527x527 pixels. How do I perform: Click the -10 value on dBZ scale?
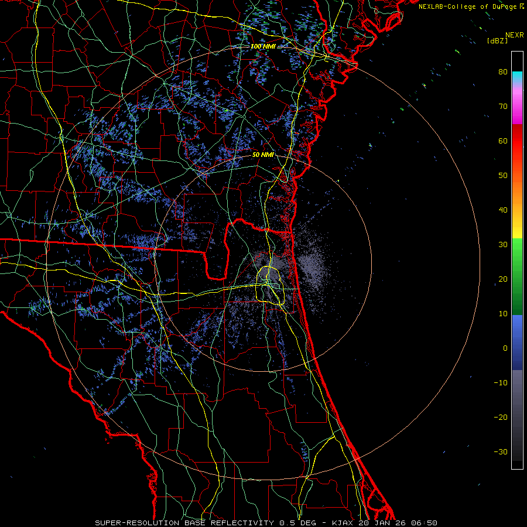(501, 383)
